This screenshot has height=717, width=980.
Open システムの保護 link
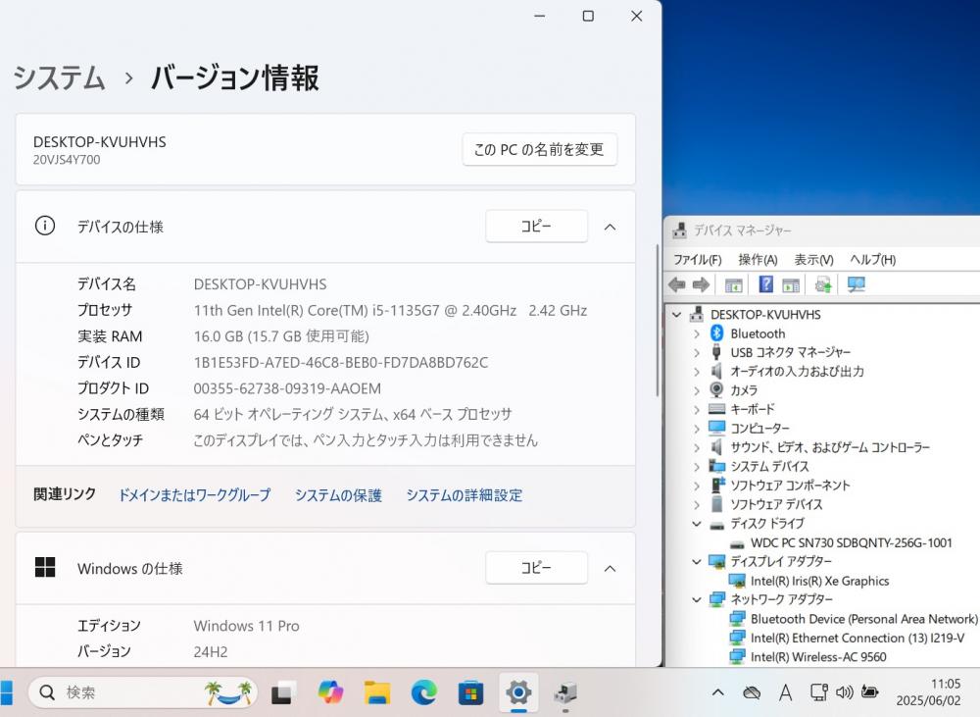(x=338, y=495)
